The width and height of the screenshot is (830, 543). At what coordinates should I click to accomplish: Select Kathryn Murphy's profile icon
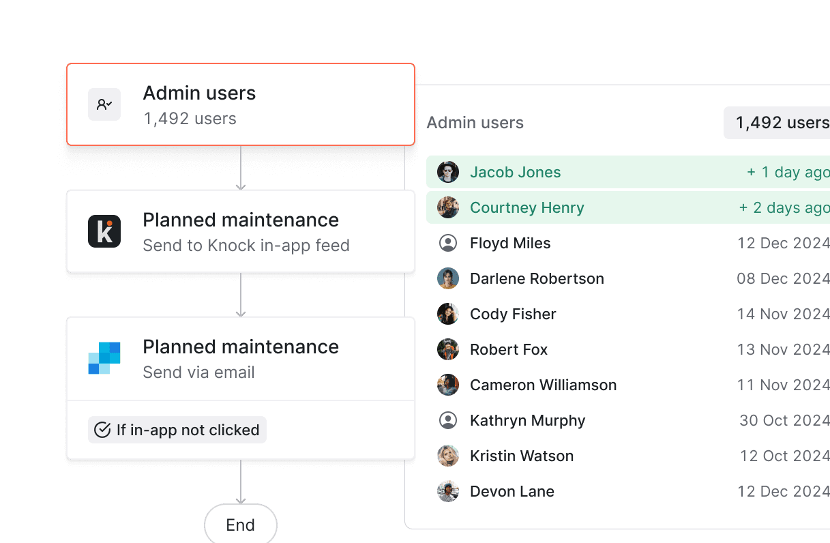(x=448, y=420)
